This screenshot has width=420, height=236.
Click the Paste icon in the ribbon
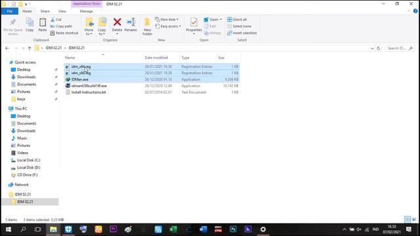click(42, 22)
